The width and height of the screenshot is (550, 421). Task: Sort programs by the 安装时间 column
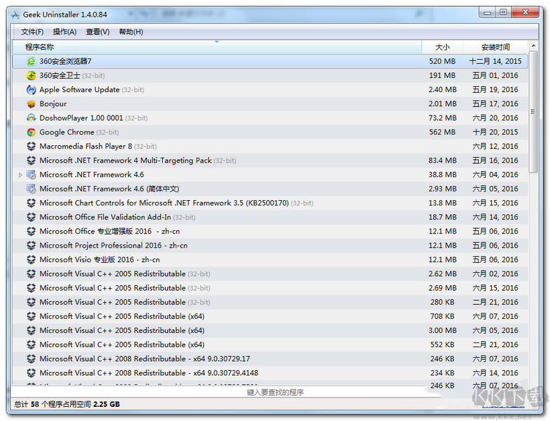click(x=495, y=46)
